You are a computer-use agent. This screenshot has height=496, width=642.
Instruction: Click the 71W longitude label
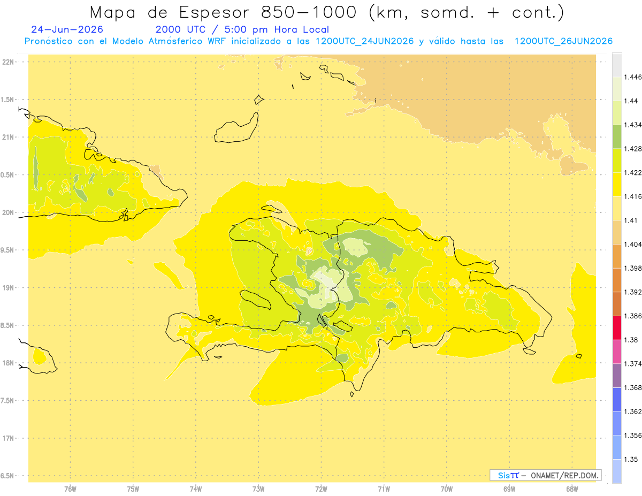pos(384,489)
